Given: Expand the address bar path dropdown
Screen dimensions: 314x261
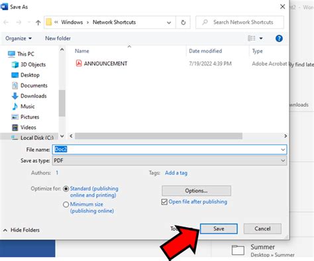Looking at the screenshot, I should [169, 23].
